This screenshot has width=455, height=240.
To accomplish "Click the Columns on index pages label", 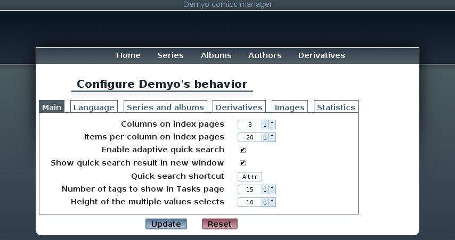I will [x=173, y=124].
